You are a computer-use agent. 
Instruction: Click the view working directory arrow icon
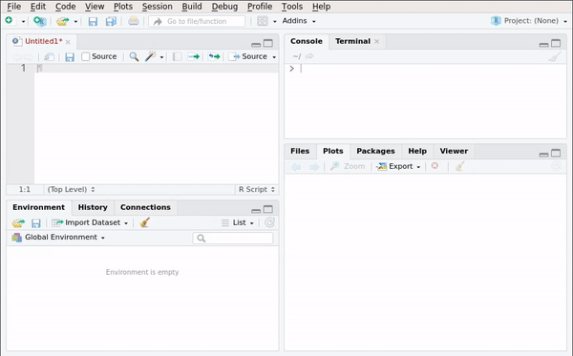[x=309, y=56]
